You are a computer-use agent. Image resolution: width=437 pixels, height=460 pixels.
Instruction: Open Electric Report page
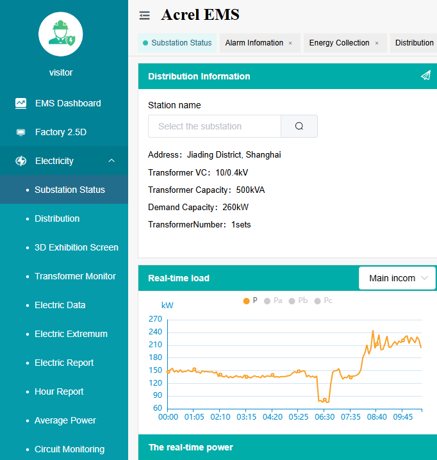pos(64,363)
